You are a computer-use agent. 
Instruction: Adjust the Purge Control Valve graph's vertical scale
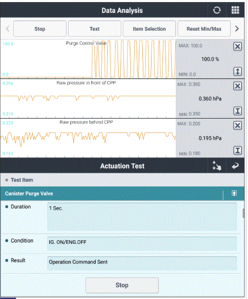pyautogui.click(x=238, y=72)
